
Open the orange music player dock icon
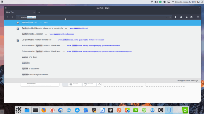pyautogui.click(x=119, y=110)
